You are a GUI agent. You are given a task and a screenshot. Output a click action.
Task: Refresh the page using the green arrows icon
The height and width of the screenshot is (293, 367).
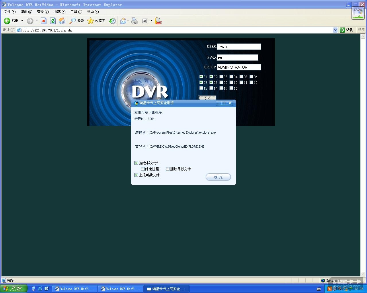point(53,21)
